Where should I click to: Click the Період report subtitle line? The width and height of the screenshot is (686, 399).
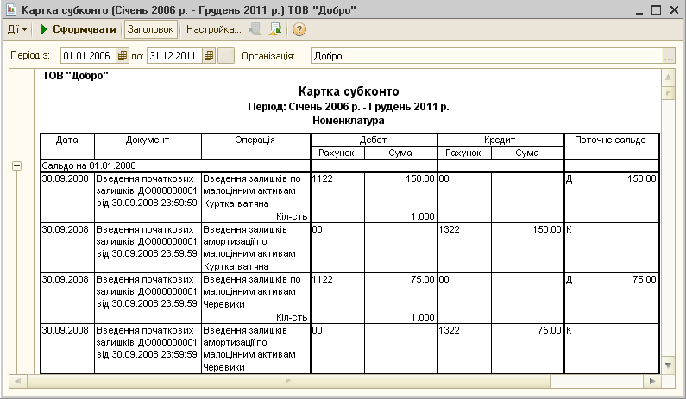point(349,107)
